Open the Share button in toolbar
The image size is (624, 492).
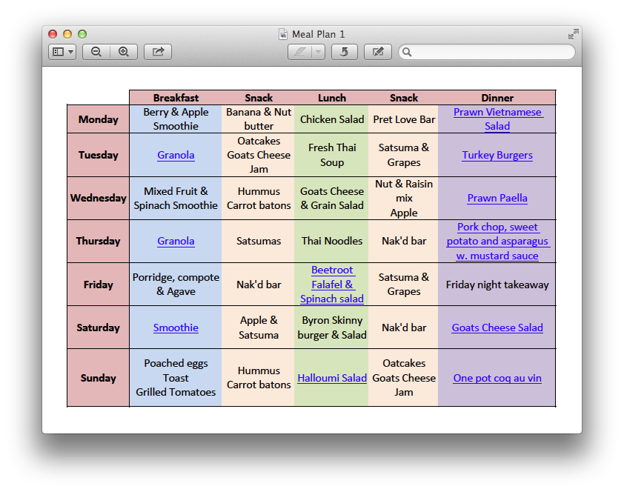click(158, 52)
